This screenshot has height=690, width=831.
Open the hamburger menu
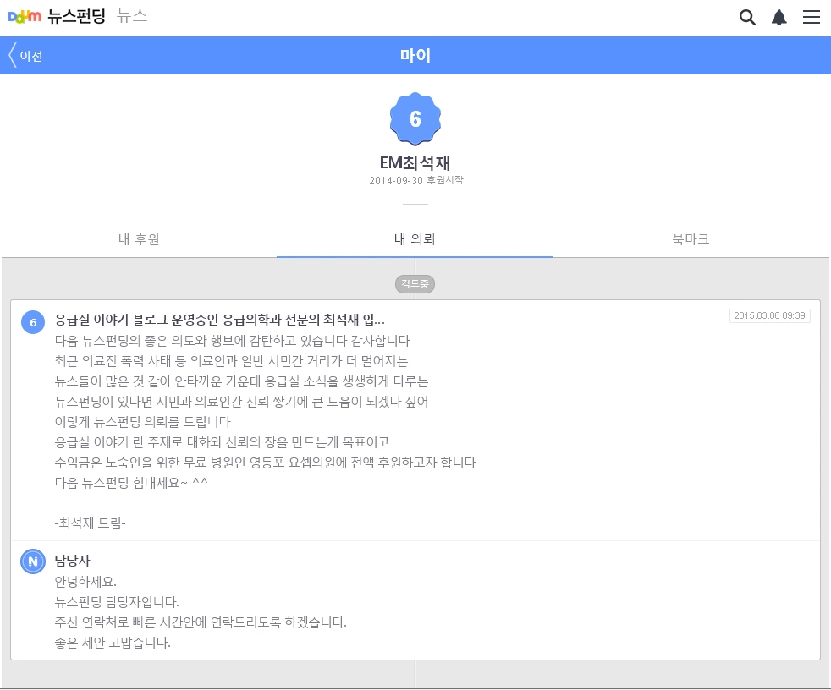tap(812, 17)
